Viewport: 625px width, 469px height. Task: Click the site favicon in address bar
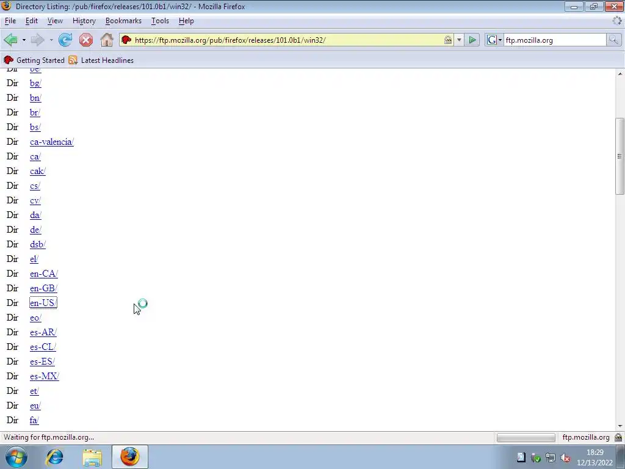(126, 40)
